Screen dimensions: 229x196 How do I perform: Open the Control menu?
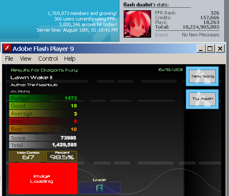[x=48, y=59]
